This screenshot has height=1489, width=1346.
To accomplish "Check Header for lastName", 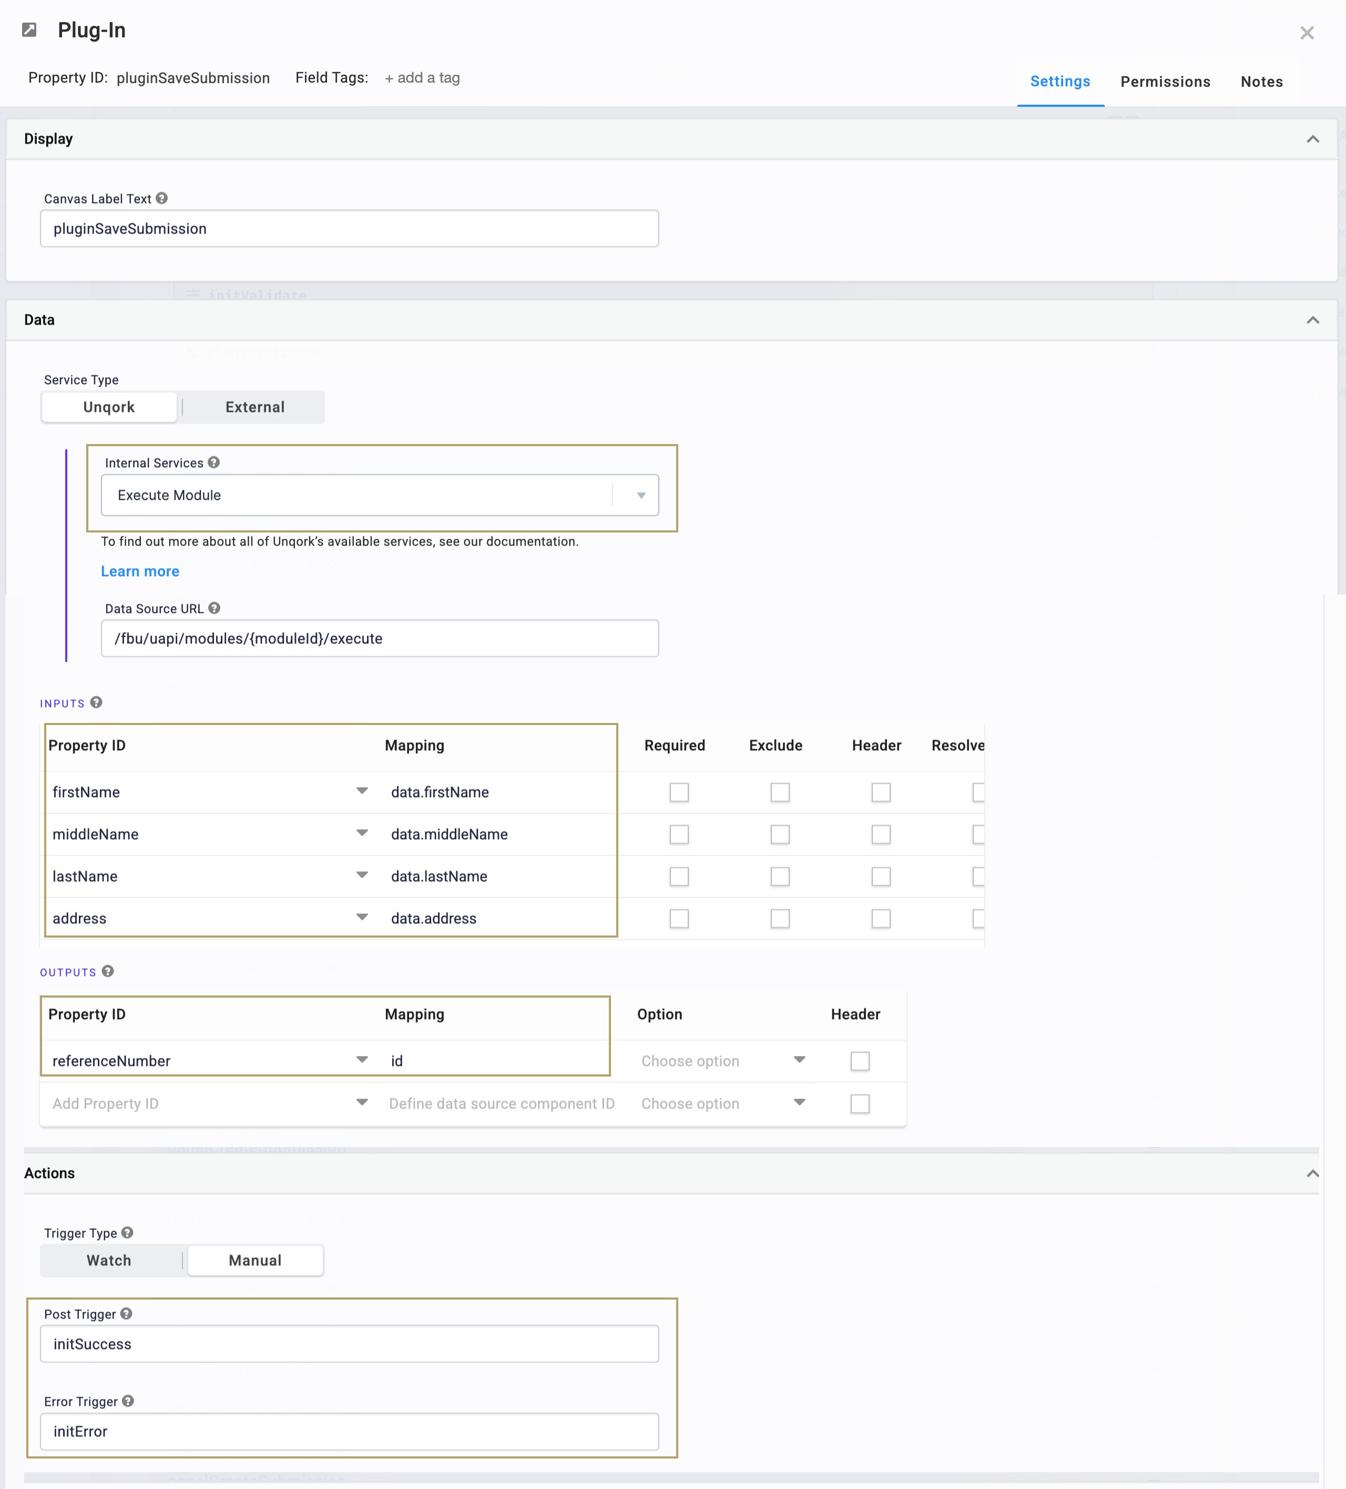I will [x=880, y=876].
